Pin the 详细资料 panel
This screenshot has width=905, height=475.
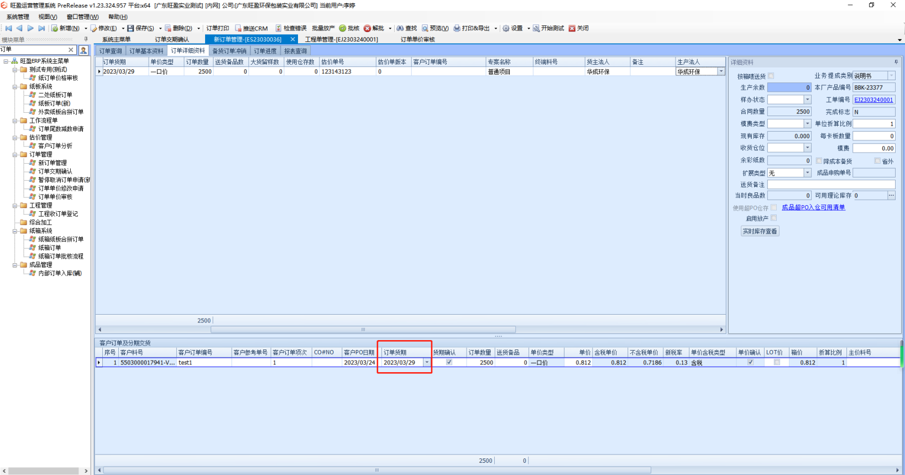[896, 62]
